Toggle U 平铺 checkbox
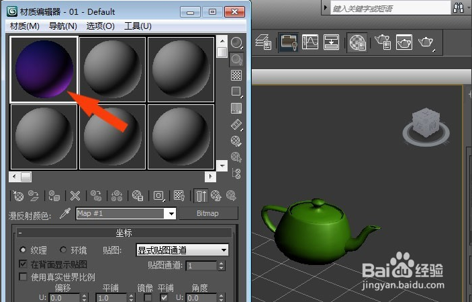Viewport: 472px width, 302px height. click(x=164, y=297)
